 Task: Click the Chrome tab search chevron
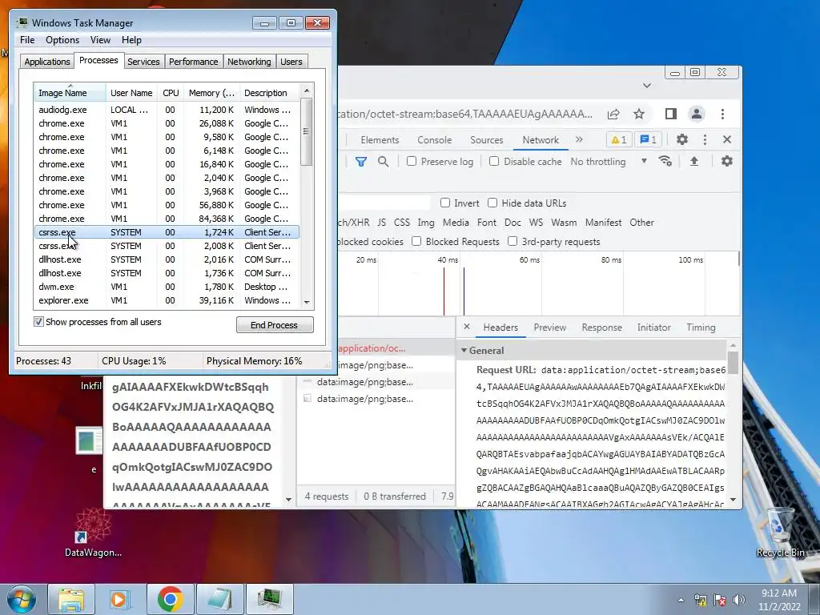click(x=647, y=85)
